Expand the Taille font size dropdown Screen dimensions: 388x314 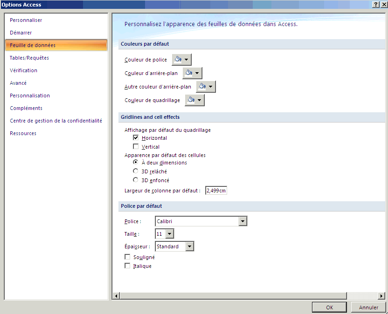click(170, 234)
